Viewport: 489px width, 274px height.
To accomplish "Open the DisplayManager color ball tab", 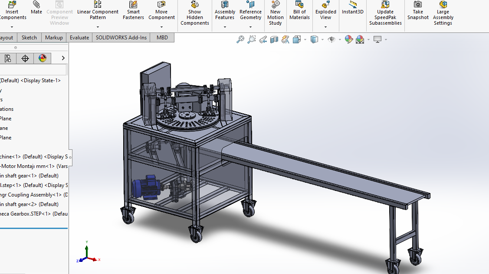I will coord(43,58).
